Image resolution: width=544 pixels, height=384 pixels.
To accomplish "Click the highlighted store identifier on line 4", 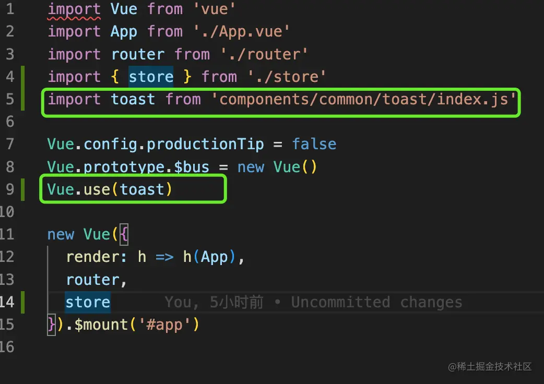I will [151, 77].
